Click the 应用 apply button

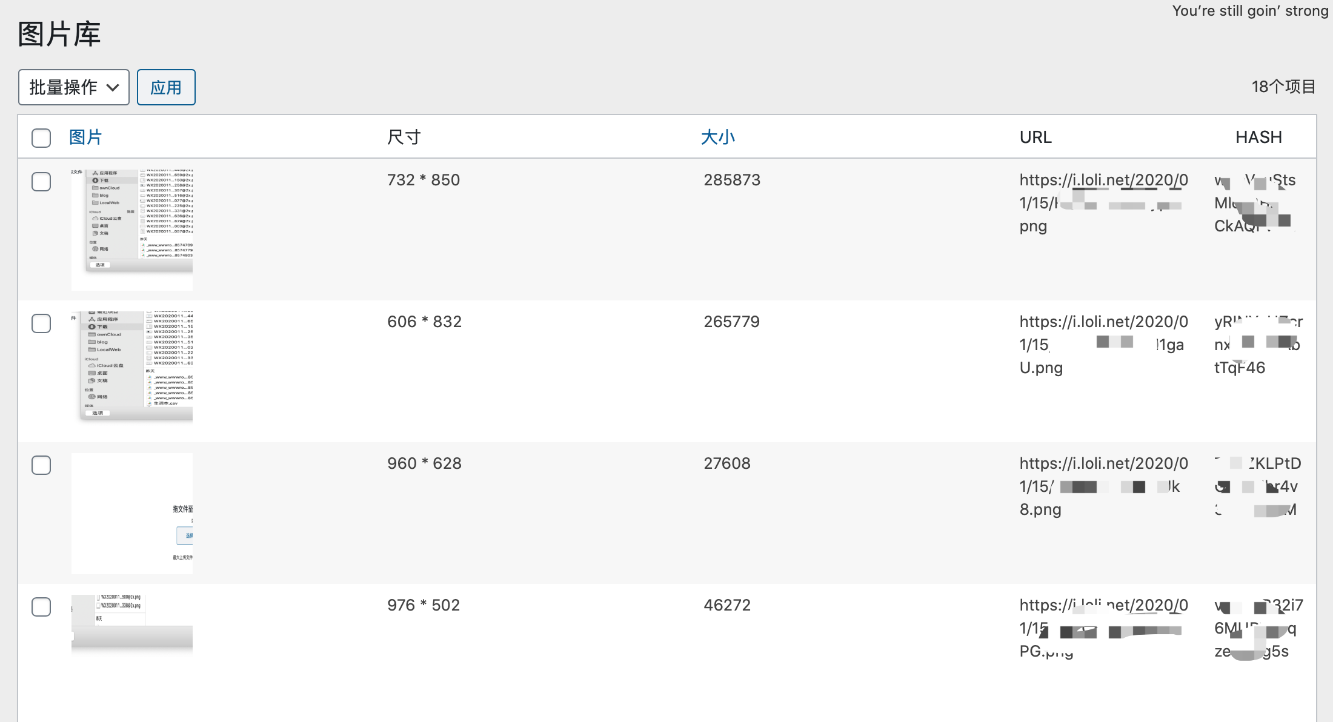pos(166,87)
